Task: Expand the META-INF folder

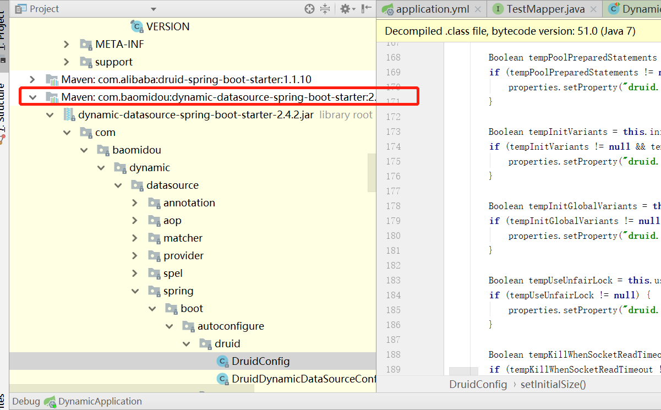Action: (67, 44)
